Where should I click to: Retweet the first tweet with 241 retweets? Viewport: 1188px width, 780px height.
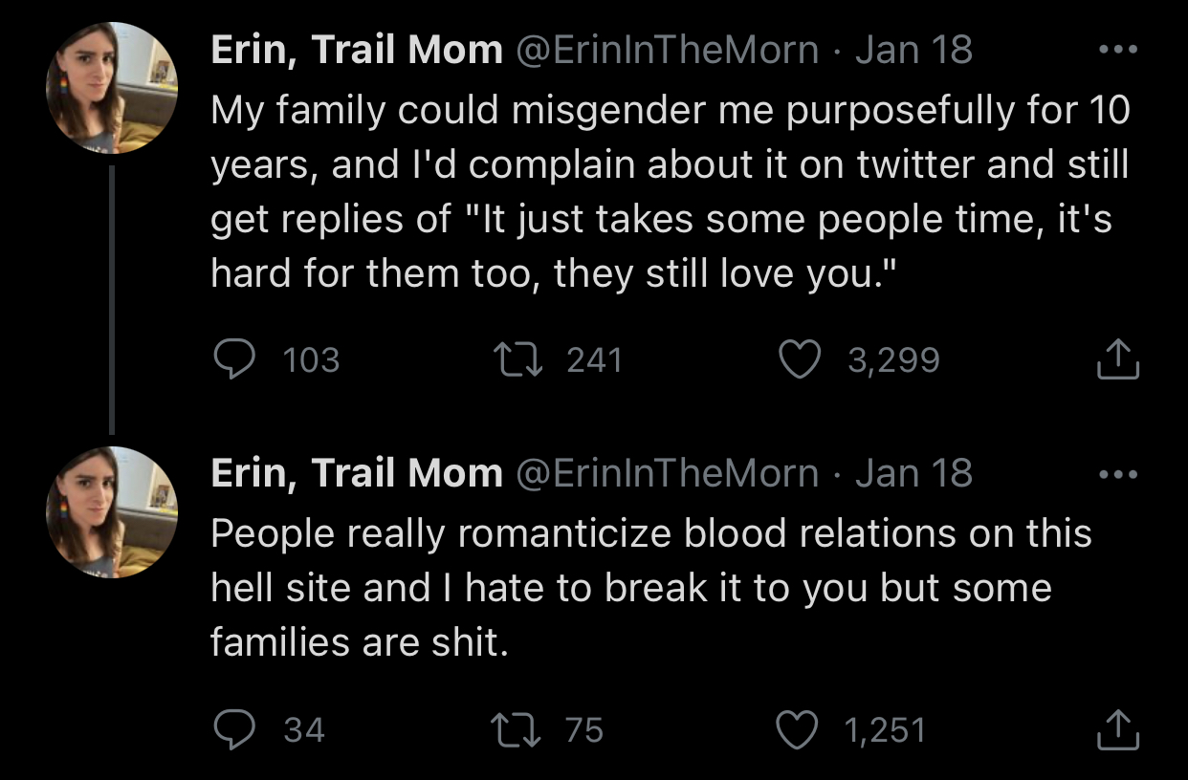tap(515, 359)
